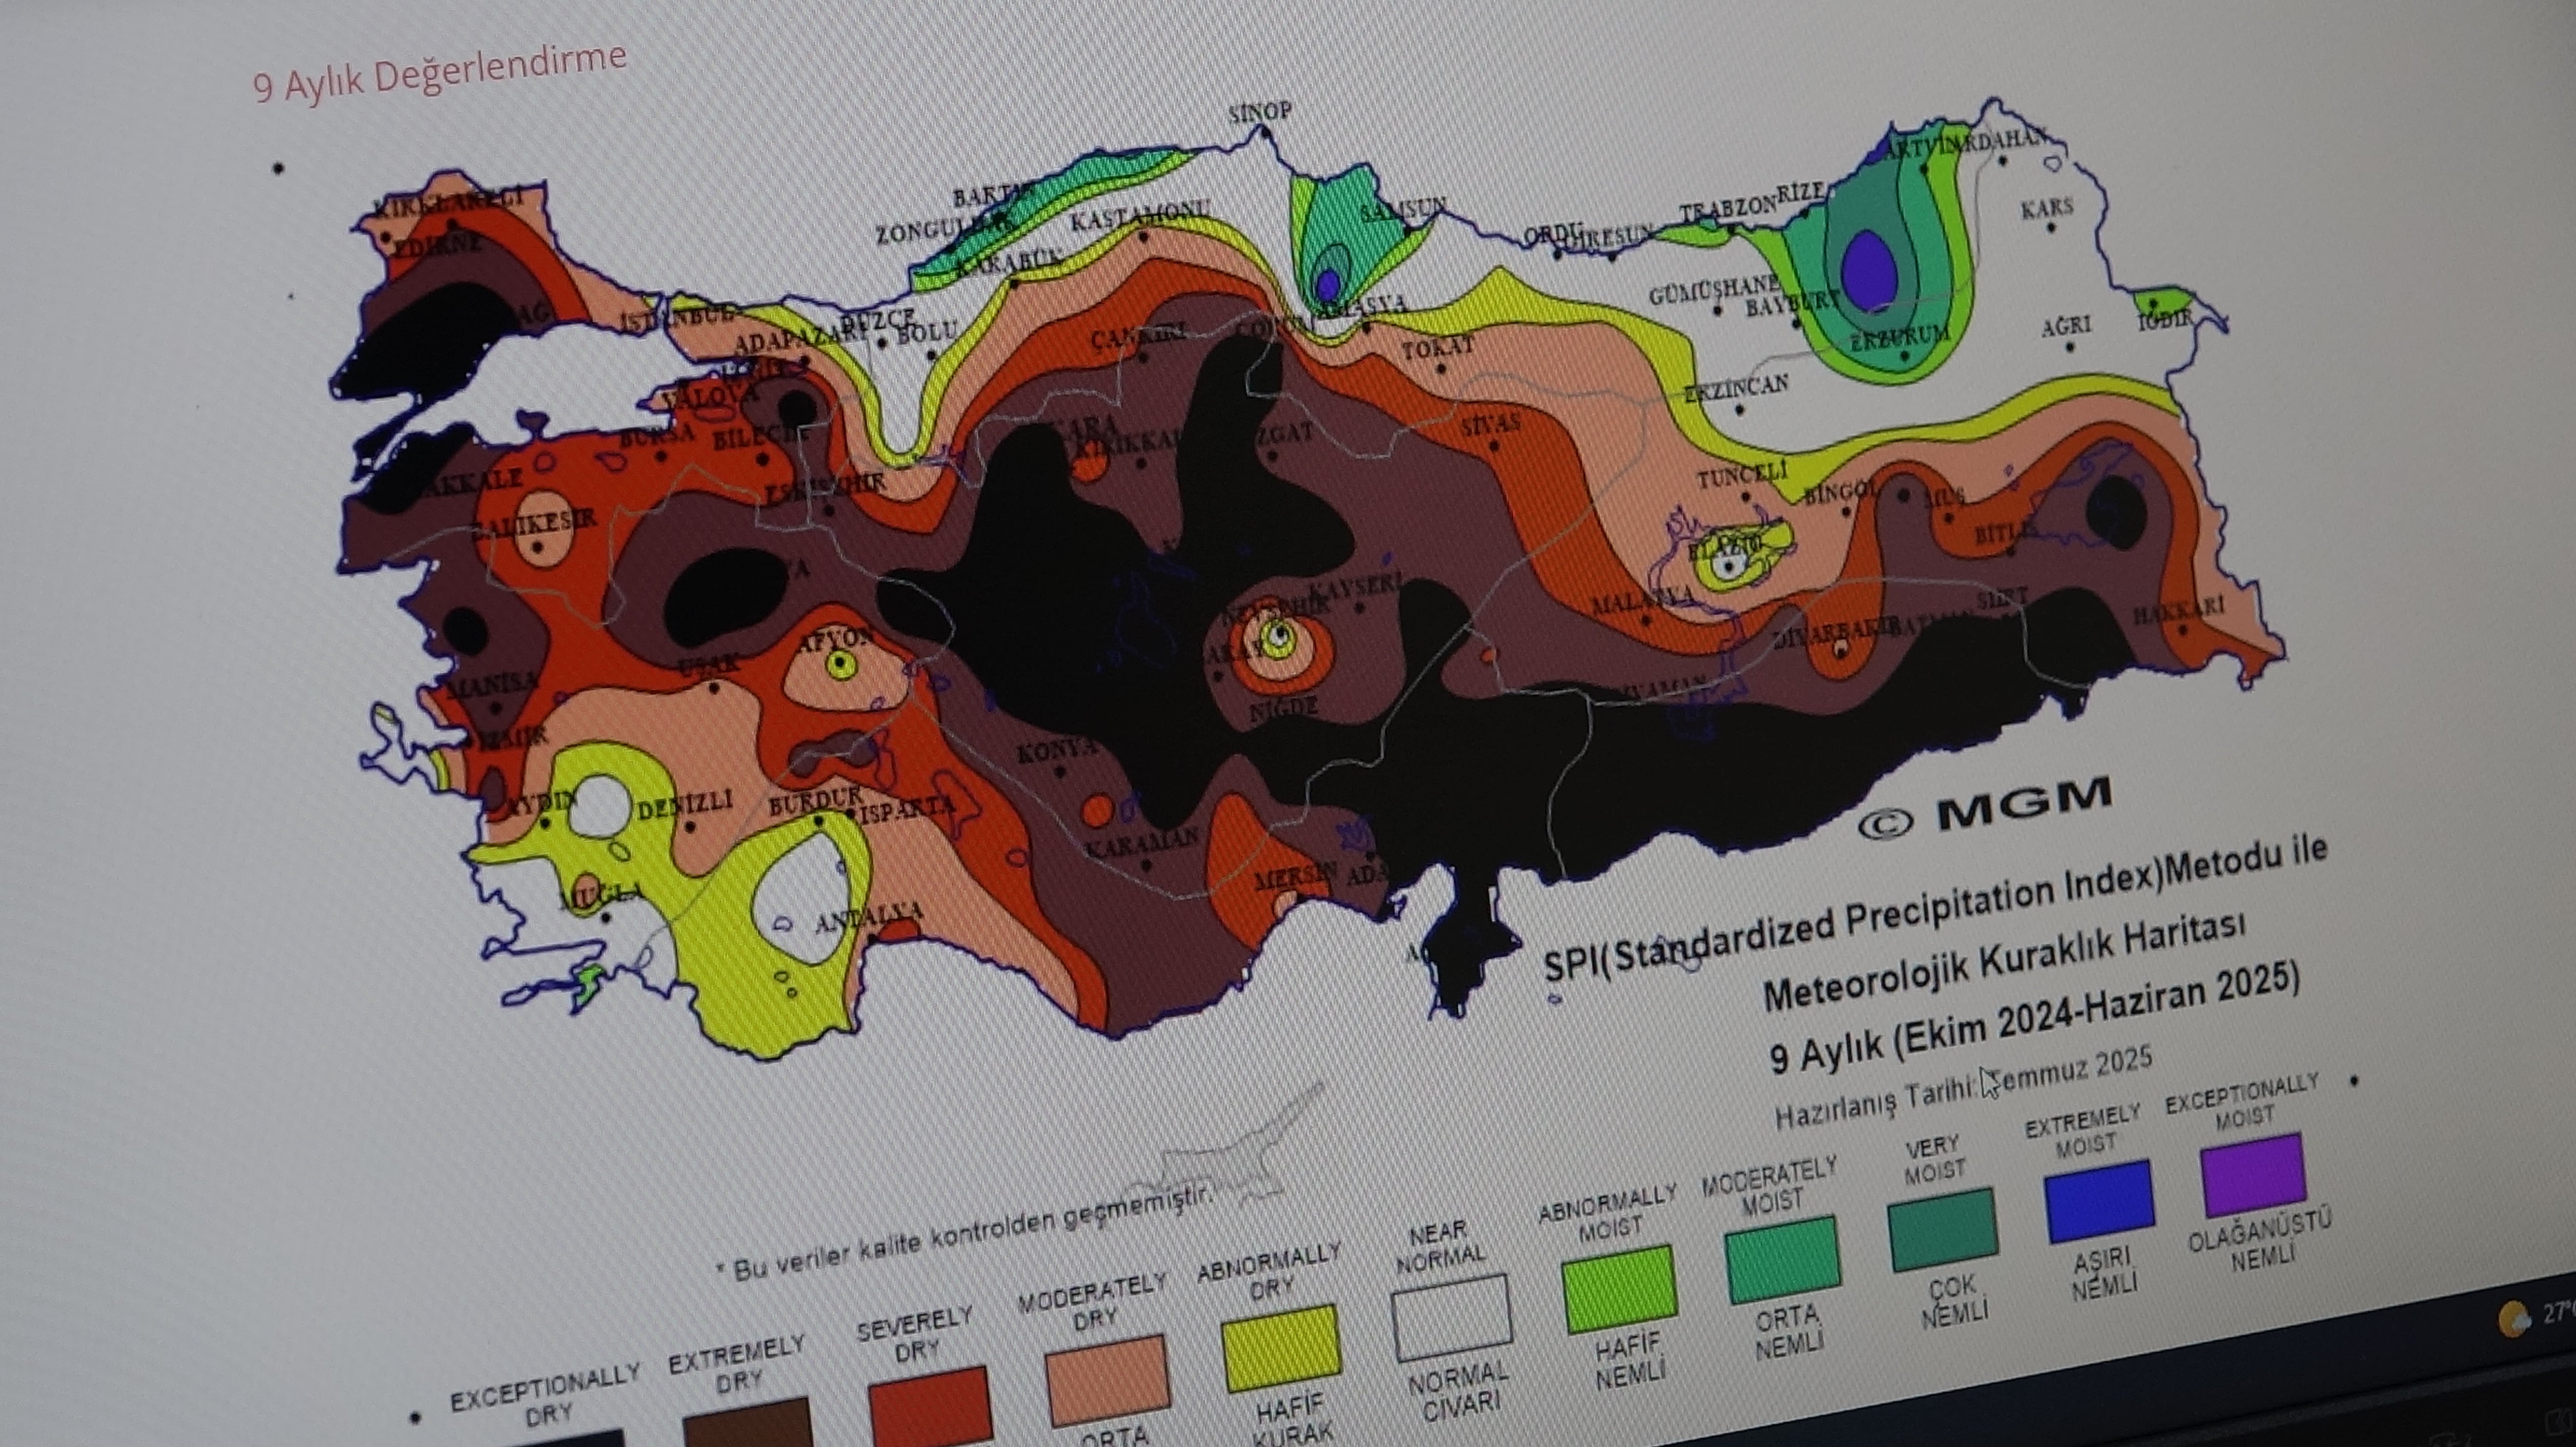Click the Moderately Moist legend swatch
The image size is (2576, 1447).
point(1782,1259)
